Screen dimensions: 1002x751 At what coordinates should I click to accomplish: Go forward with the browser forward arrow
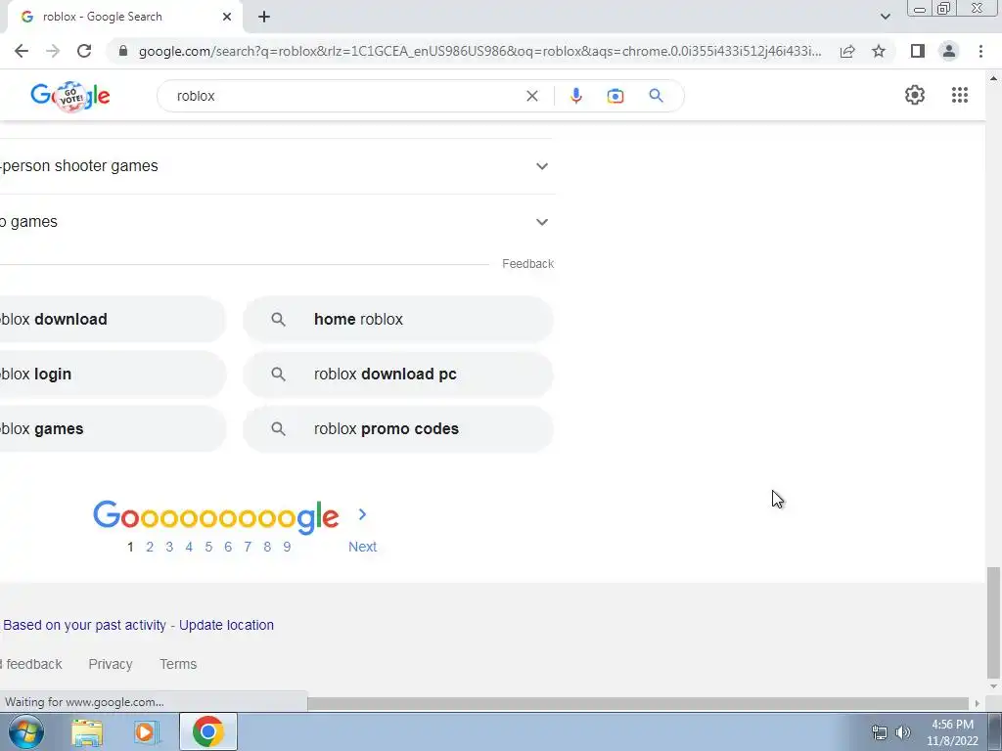(x=53, y=51)
